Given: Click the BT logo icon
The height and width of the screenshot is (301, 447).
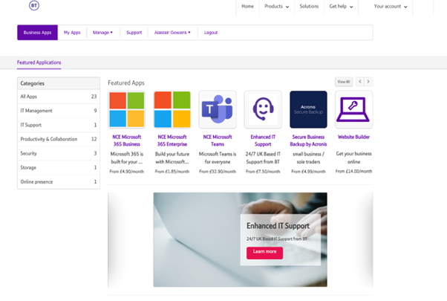Looking at the screenshot, I should point(34,5).
